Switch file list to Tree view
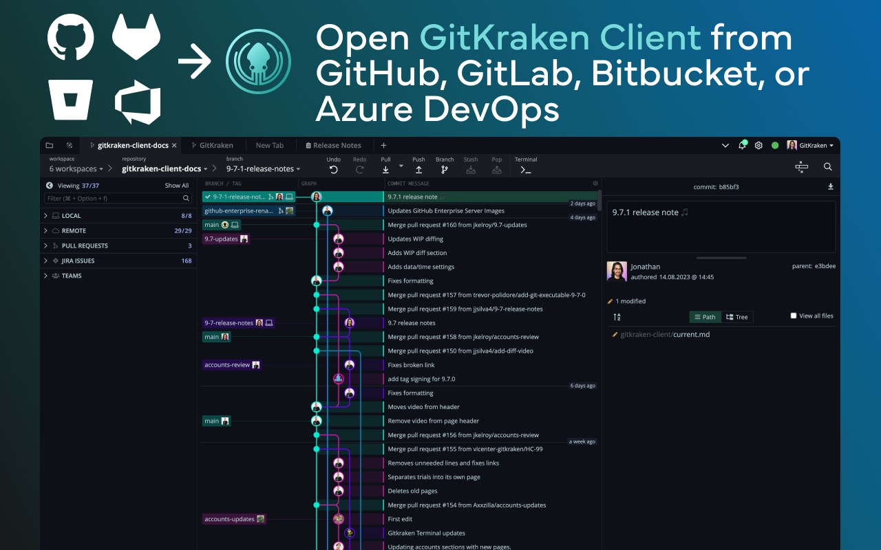 pos(737,317)
